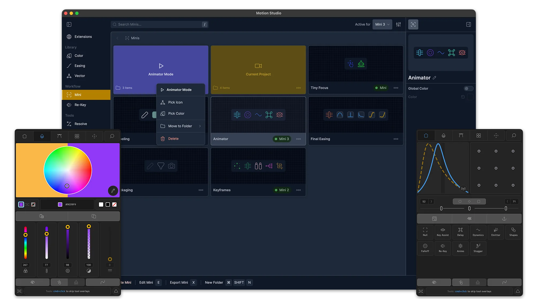This screenshot has width=535, height=299.
Task: Select the no-color slashed swatch
Action: click(114, 204)
